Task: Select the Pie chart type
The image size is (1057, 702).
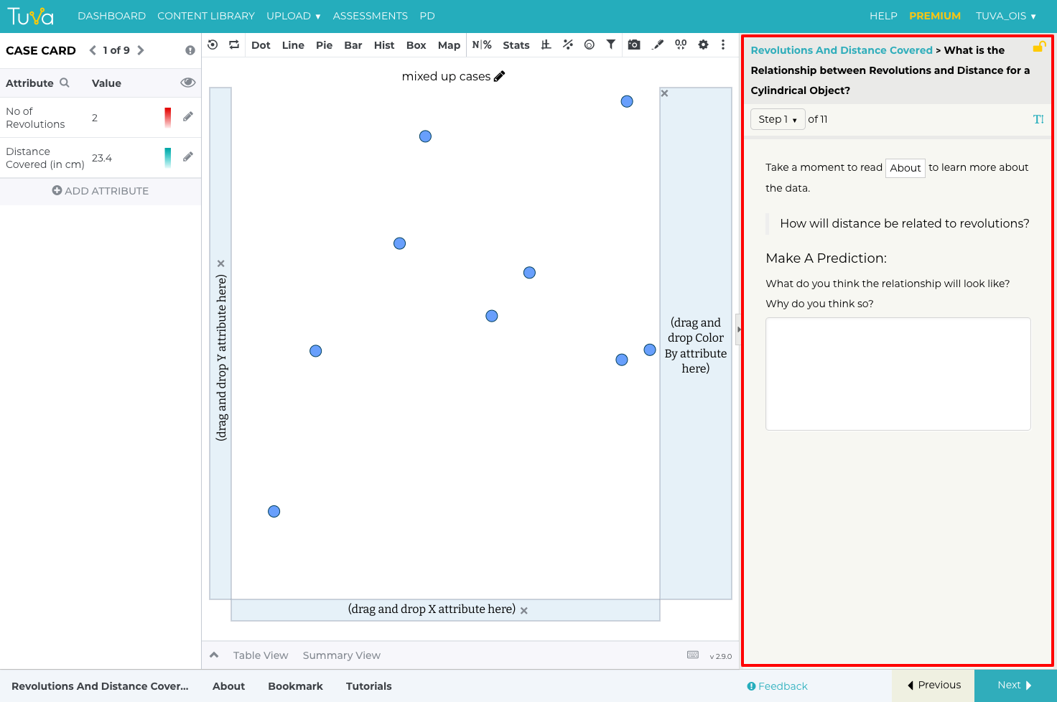Action: click(x=324, y=45)
